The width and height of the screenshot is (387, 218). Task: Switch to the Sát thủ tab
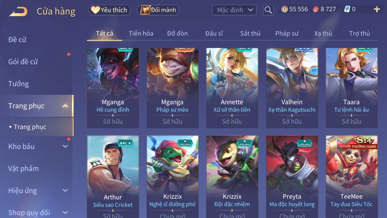[x=250, y=33]
